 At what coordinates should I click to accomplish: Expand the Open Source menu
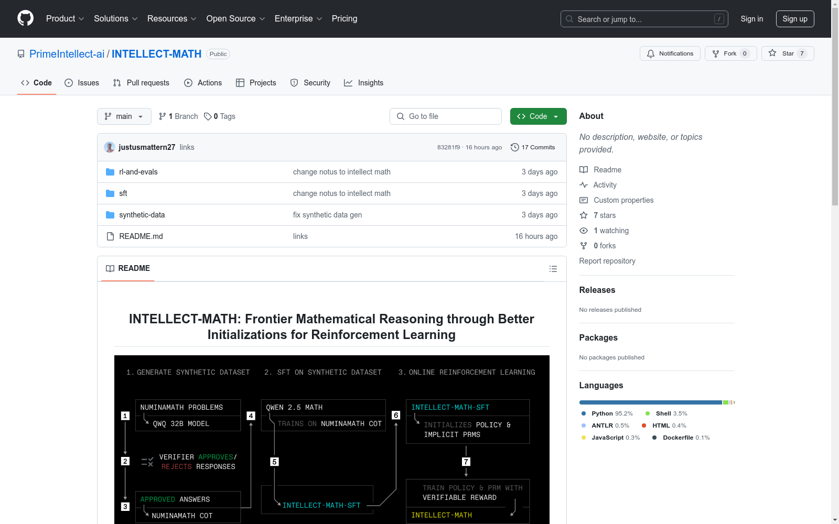(236, 19)
